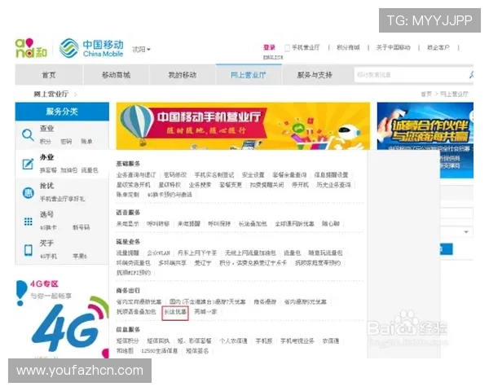This screenshot has height=391, width=489.
Task: Click 流量包 under 办业 in the sidebar
Action: click(90, 170)
